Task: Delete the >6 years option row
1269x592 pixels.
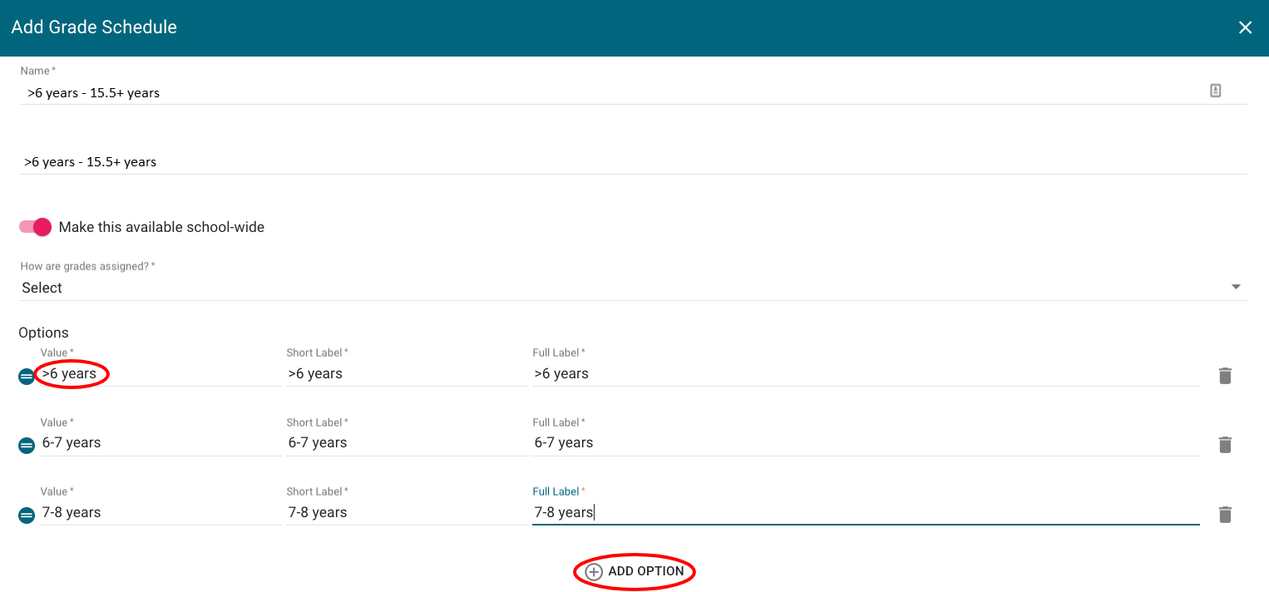Action: point(1224,376)
